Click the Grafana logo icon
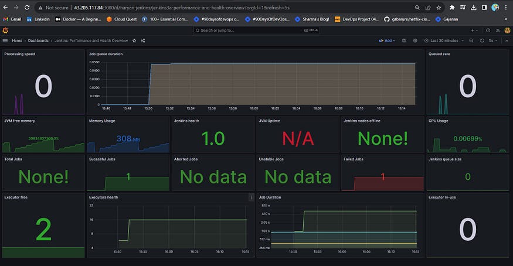 [5, 30]
